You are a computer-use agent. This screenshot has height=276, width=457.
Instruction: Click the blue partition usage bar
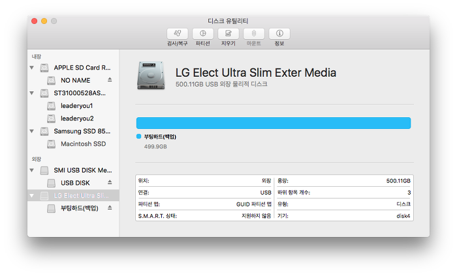(x=274, y=123)
